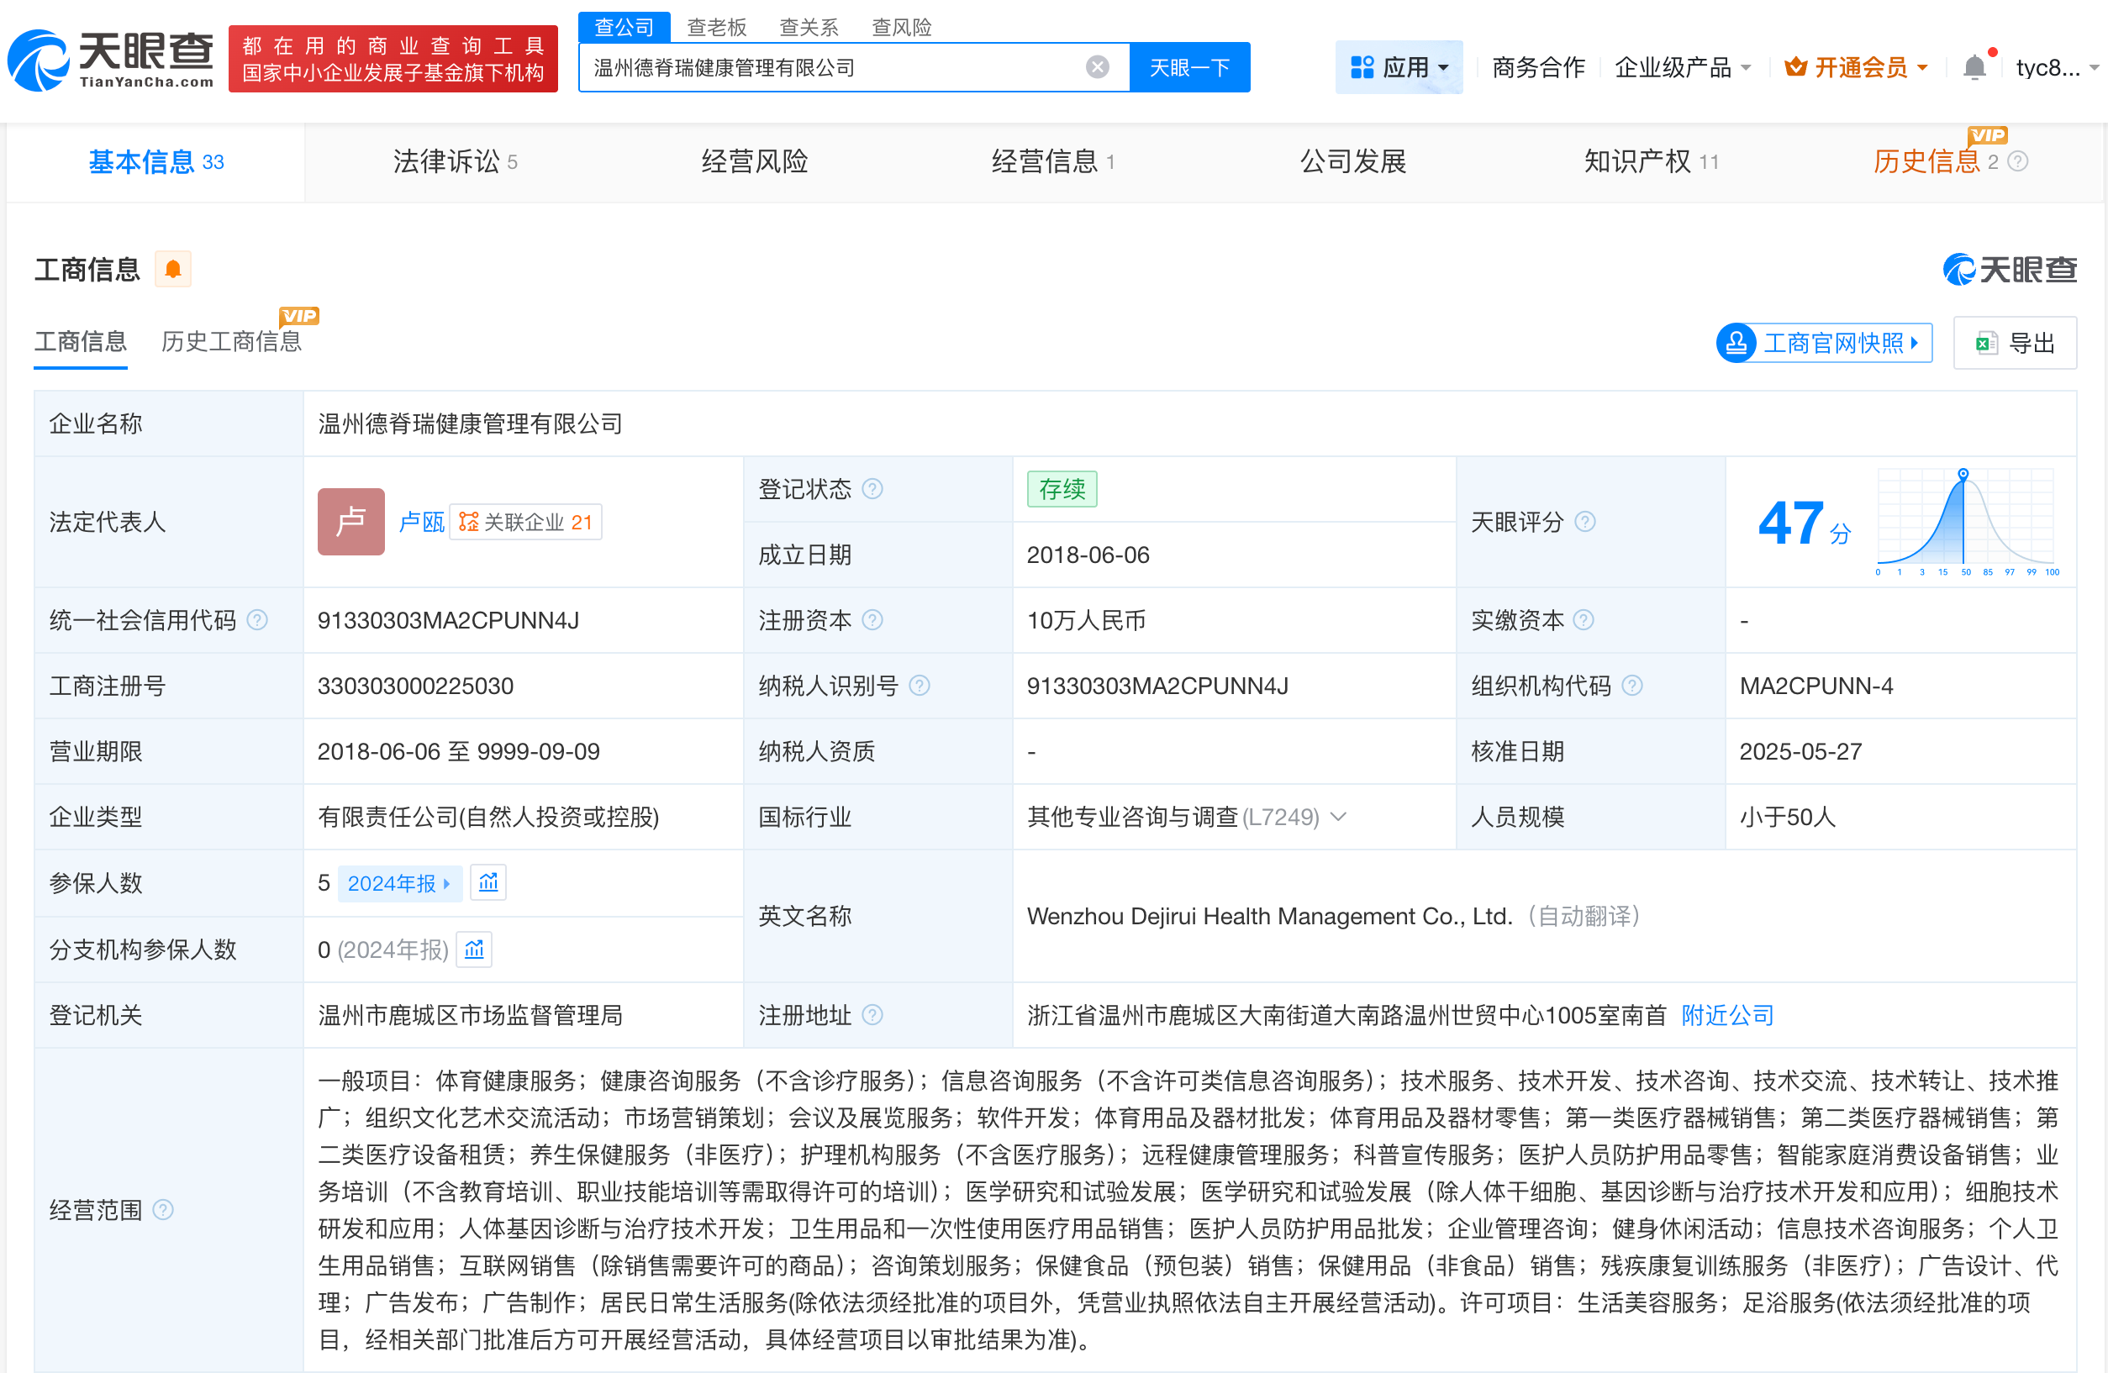
Task: Click the 卢 avatar of the legal representative
Action: 350,522
